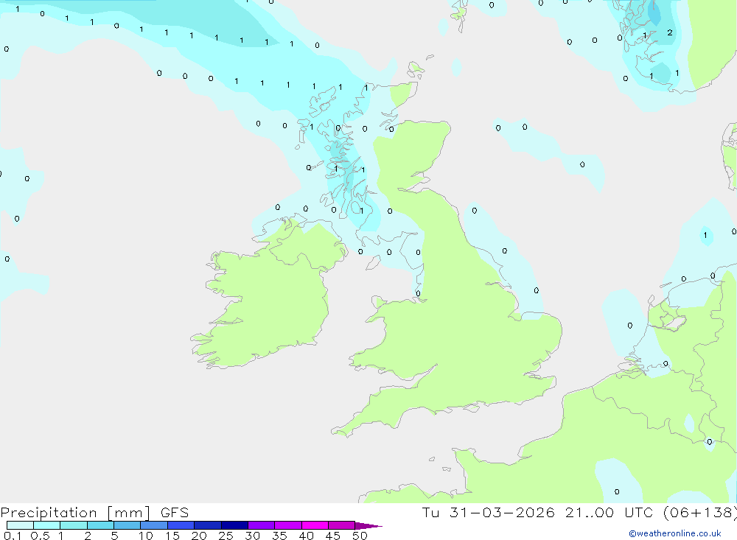Click the legend label "50"

(360, 536)
